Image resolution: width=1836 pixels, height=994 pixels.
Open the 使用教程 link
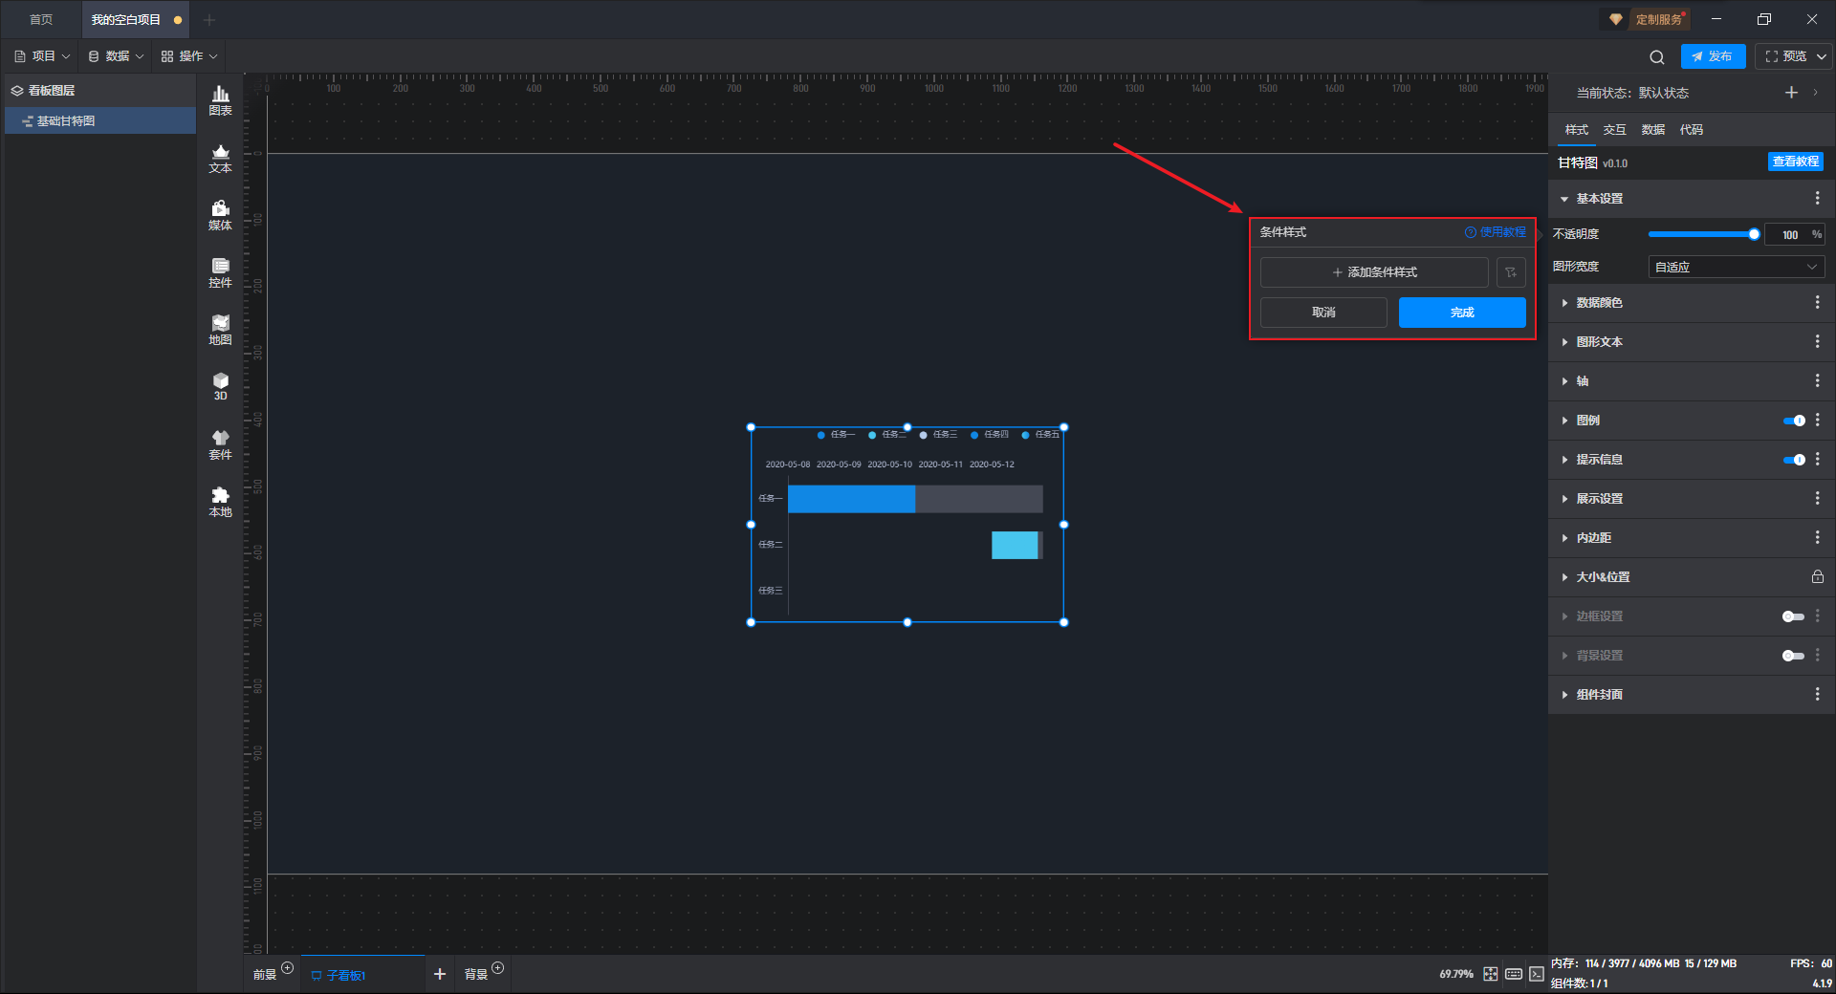coord(1496,232)
